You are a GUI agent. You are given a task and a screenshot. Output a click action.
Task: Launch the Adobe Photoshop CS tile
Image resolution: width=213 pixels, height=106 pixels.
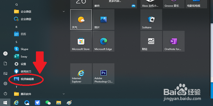pyautogui.click(x=104, y=74)
